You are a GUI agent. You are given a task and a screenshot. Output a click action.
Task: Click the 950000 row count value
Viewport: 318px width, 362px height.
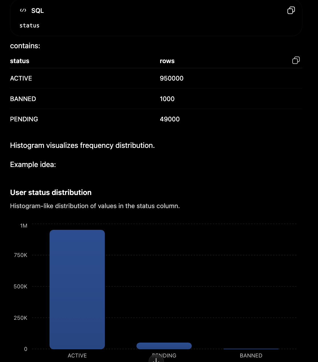pyautogui.click(x=172, y=78)
